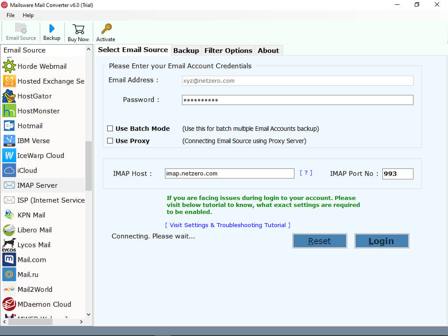
Task: Enable the Use Proxy checkbox
Action: (x=110, y=140)
